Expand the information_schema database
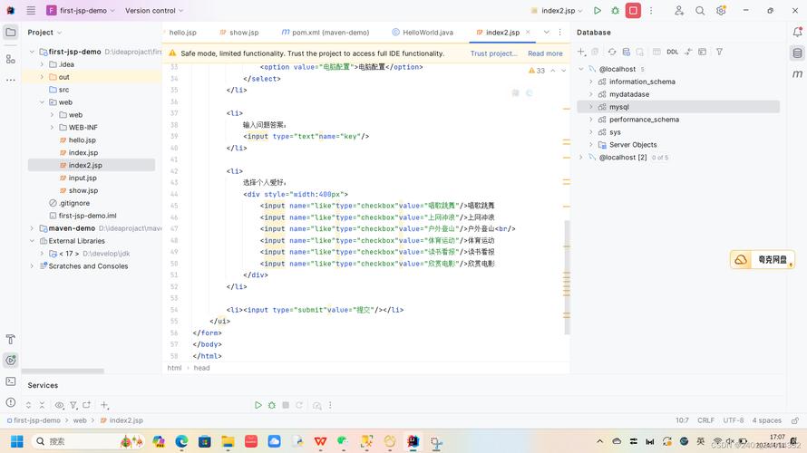 point(591,82)
